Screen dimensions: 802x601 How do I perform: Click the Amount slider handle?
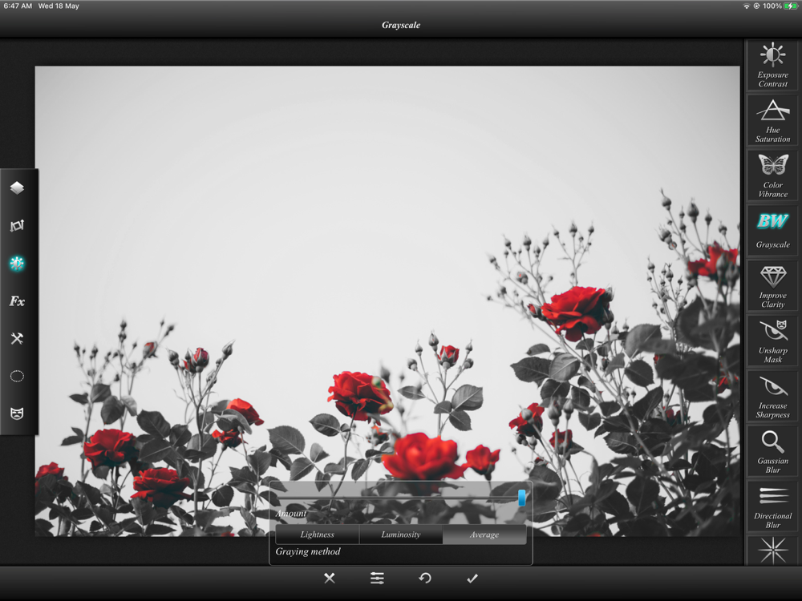tap(522, 498)
